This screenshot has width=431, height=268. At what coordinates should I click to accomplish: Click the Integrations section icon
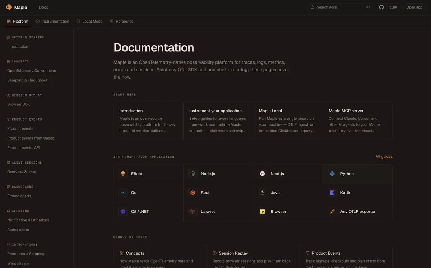click(x=9, y=245)
